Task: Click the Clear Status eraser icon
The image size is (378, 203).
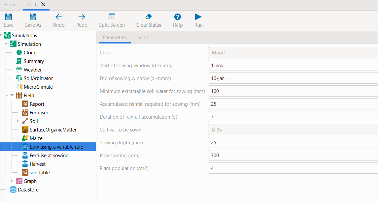Action: [x=149, y=17]
